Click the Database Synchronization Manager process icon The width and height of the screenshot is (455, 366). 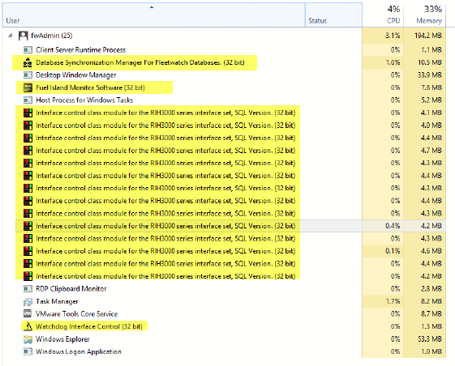tap(28, 62)
